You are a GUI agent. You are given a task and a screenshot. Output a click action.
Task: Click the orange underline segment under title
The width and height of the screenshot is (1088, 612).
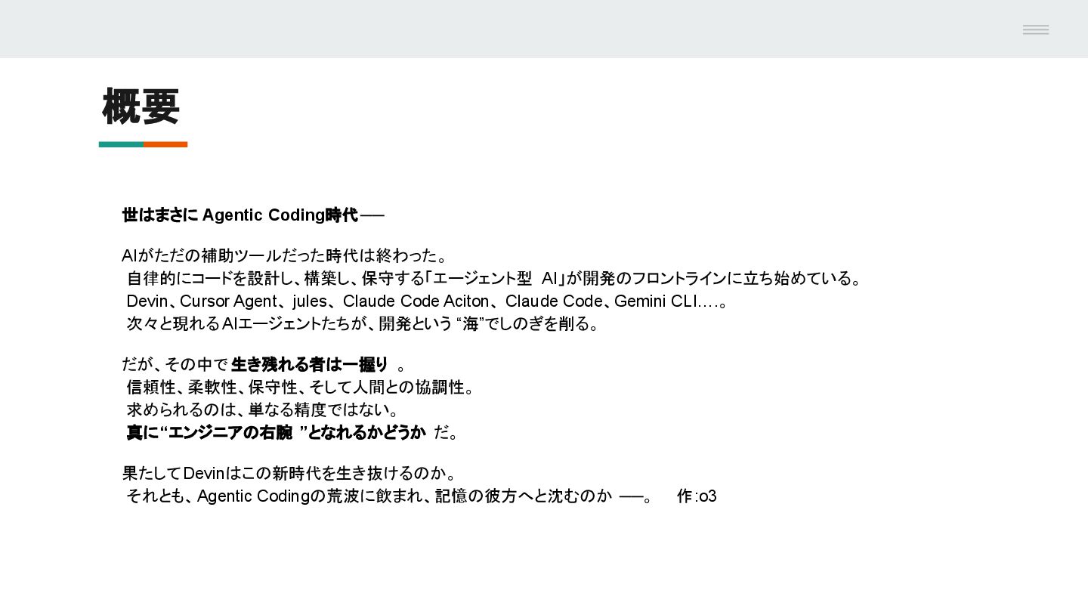coord(165,144)
